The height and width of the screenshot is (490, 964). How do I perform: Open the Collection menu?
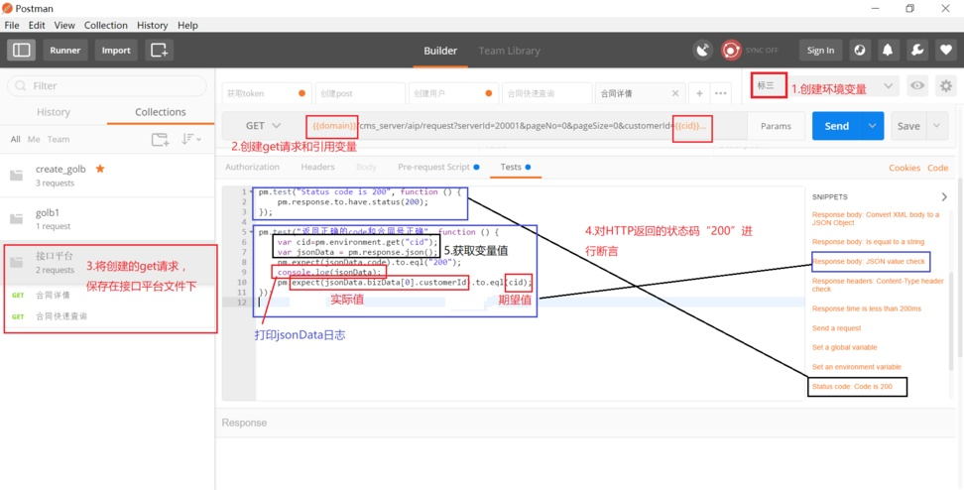click(106, 25)
